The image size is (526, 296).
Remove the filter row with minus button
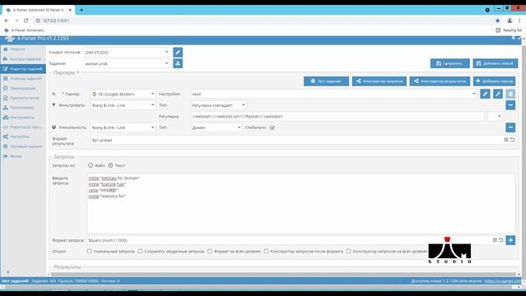tap(510, 105)
